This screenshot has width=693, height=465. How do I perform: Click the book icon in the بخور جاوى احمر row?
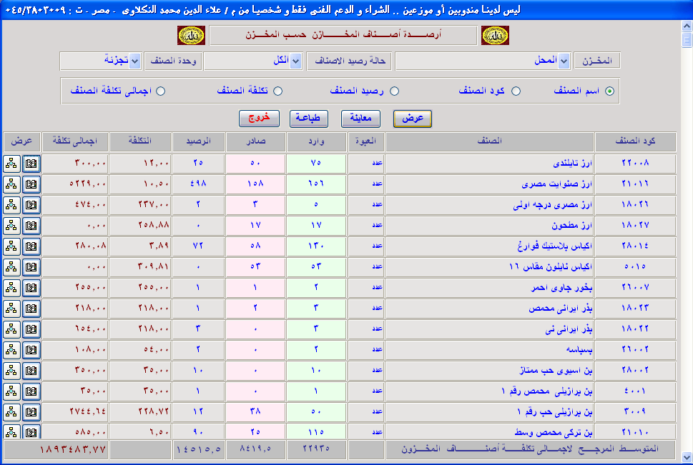tap(31, 287)
